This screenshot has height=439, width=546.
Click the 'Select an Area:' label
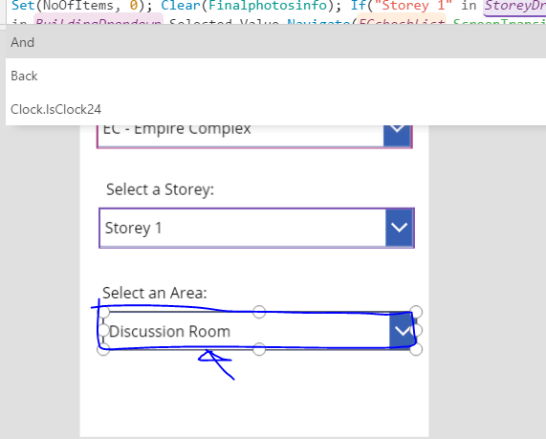coord(155,293)
